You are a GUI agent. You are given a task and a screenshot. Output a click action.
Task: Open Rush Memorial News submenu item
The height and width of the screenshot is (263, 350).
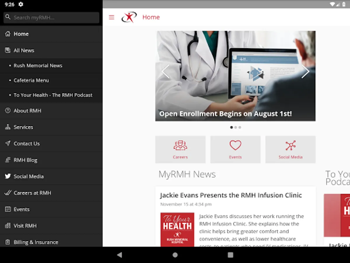51,66
